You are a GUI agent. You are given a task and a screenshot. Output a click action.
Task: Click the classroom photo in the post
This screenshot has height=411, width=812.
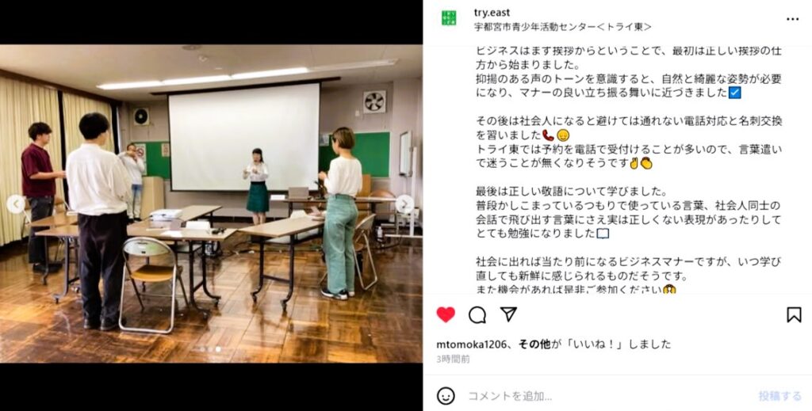pyautogui.click(x=211, y=204)
